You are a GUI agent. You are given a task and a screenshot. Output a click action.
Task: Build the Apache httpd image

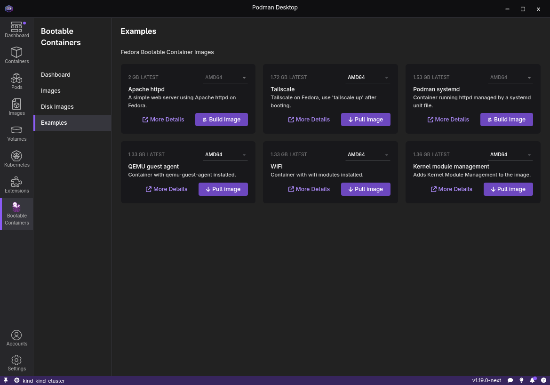[x=221, y=120]
